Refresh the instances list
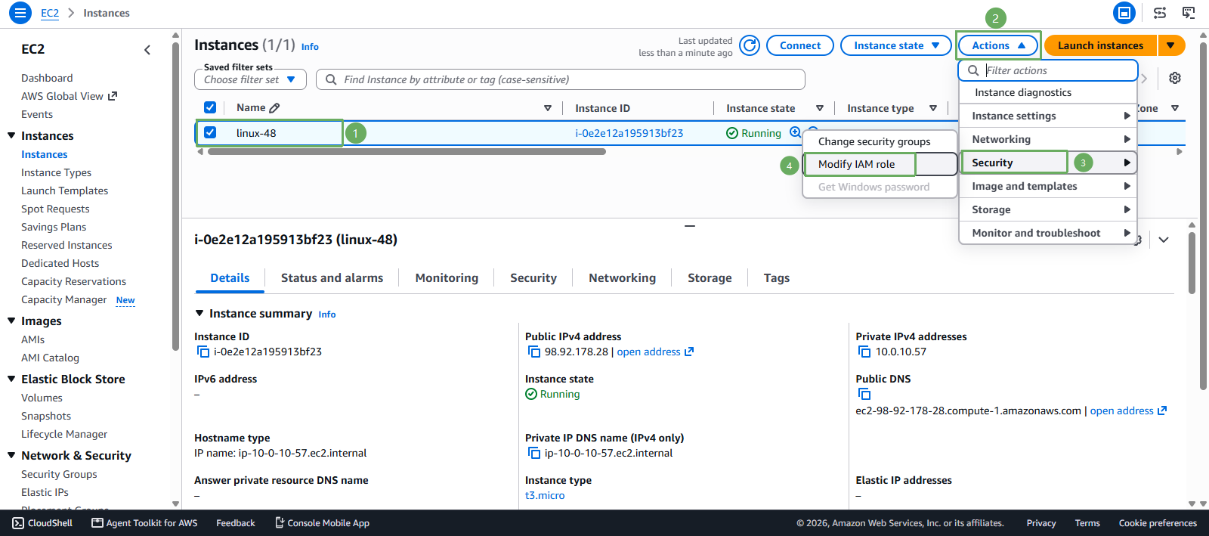The width and height of the screenshot is (1209, 536). 750,45
